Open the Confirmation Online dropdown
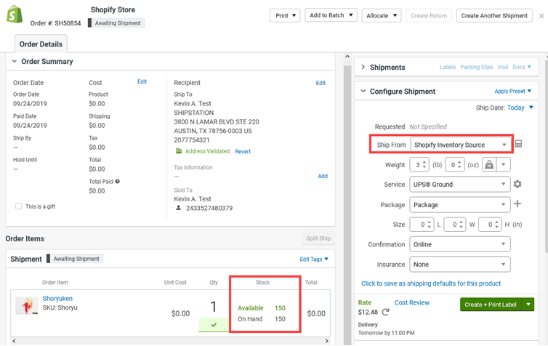The image size is (548, 346). (460, 244)
